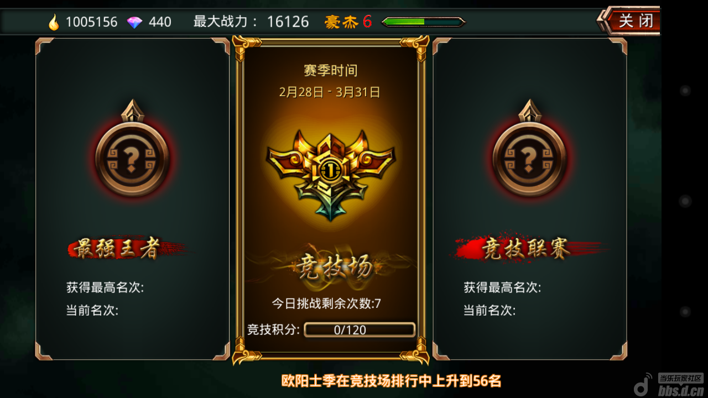708x398 pixels.
Task: Tap the gold flame currency icon
Action: click(x=54, y=22)
